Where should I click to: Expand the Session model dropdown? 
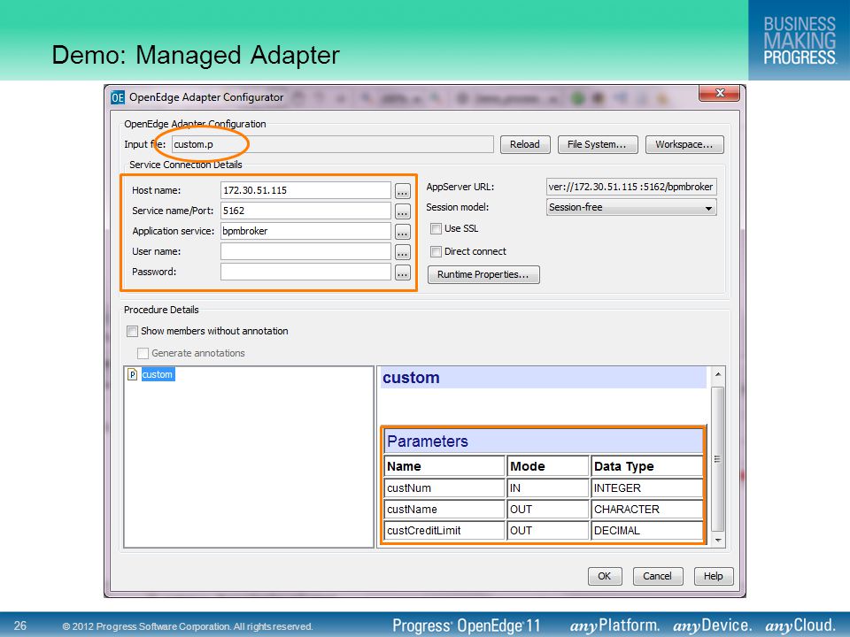631,207
